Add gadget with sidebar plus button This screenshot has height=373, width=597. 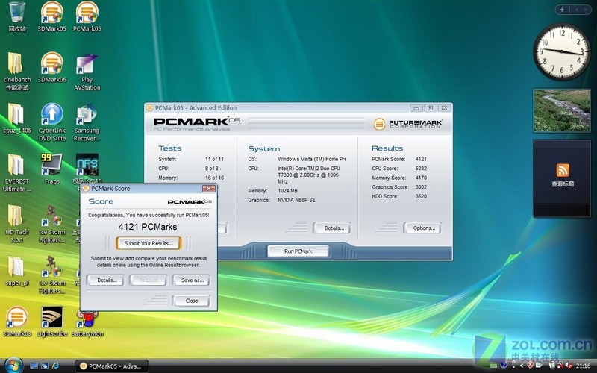(x=562, y=10)
